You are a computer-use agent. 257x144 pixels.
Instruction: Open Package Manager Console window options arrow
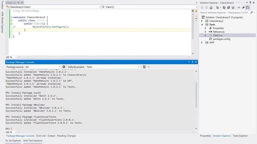[189, 62]
